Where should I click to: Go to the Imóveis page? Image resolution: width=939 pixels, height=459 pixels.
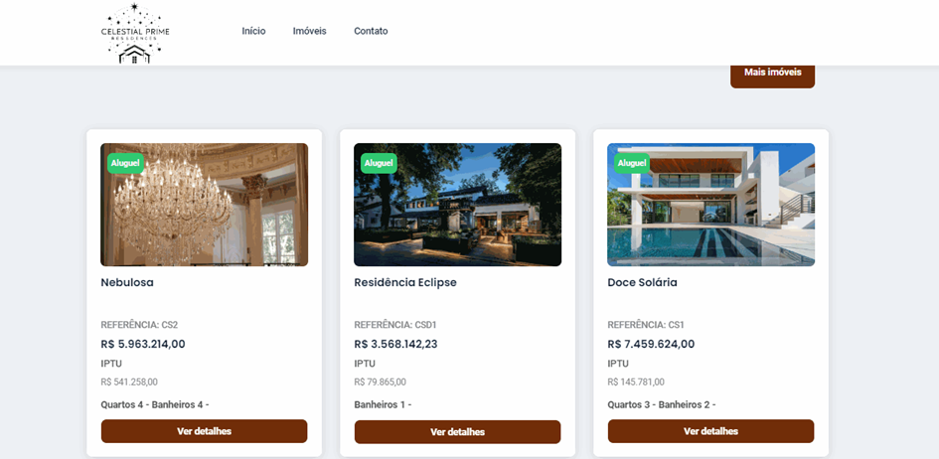310,31
